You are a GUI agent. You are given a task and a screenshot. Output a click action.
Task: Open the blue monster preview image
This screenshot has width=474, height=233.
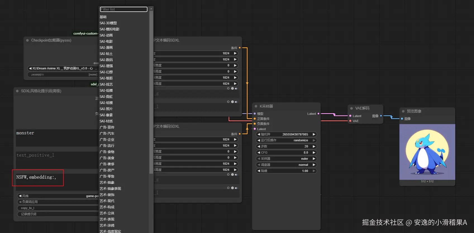pyautogui.click(x=427, y=152)
